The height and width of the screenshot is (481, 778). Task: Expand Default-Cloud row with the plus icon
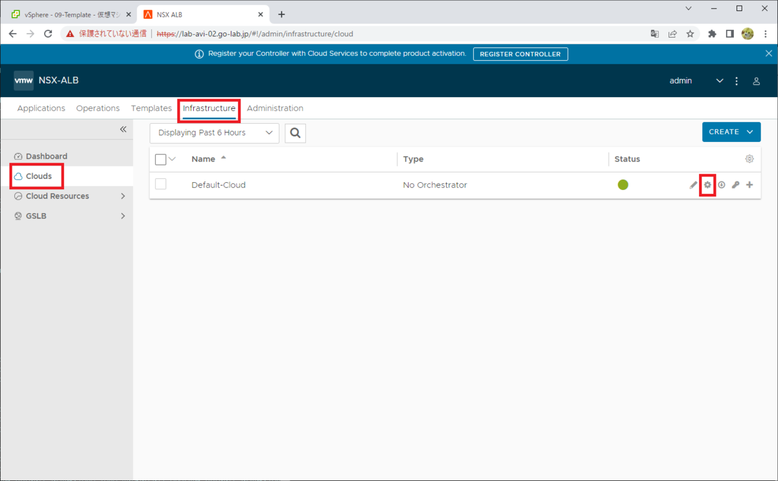click(749, 185)
